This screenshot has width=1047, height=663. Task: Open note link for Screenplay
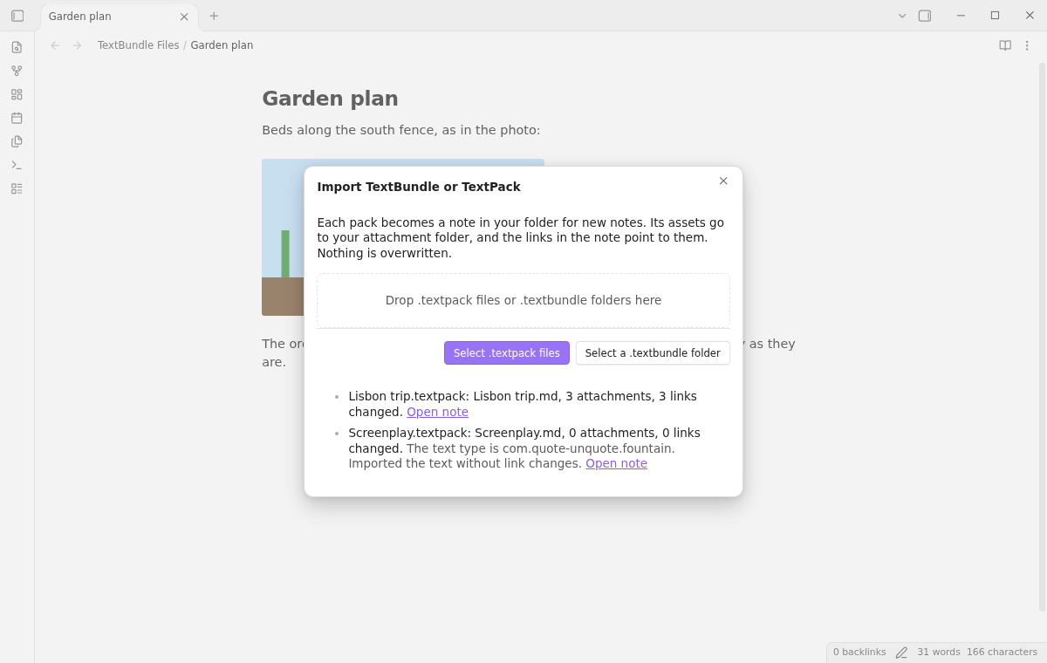coord(616,463)
